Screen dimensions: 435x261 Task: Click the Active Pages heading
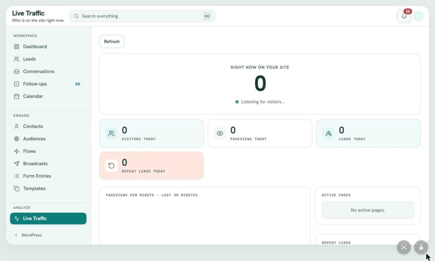336,195
